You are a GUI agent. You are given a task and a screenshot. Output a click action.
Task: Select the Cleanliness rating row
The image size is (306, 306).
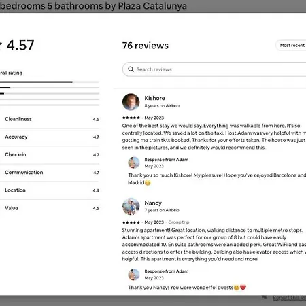50,119
